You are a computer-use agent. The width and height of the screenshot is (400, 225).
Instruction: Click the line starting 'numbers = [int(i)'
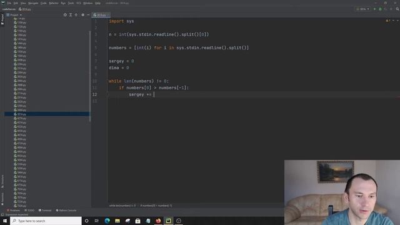click(x=179, y=48)
